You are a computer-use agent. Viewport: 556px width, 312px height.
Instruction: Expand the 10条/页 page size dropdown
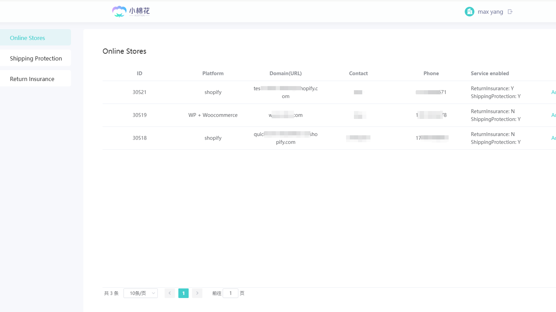[x=141, y=293]
